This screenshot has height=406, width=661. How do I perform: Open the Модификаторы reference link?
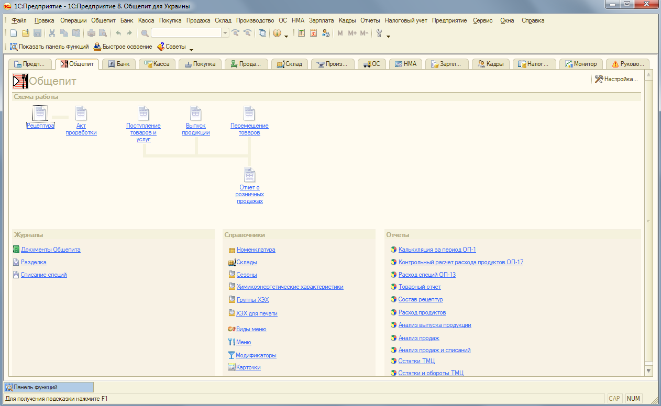tap(256, 355)
